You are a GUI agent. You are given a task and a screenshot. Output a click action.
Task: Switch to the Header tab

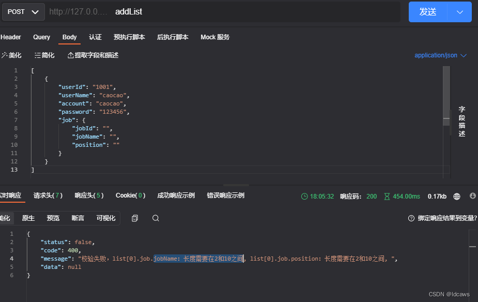click(x=11, y=37)
